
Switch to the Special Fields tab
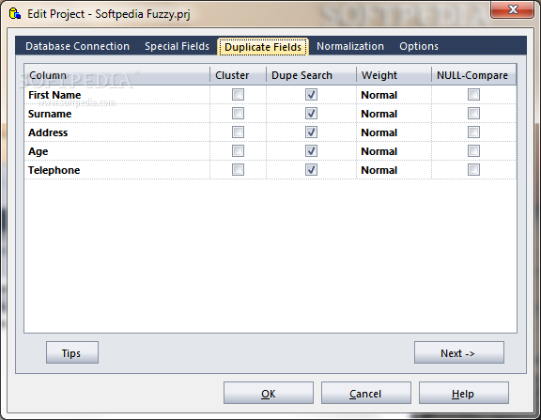click(177, 46)
